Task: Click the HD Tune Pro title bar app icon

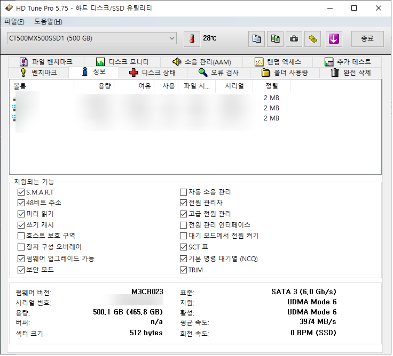Action: pyautogui.click(x=9, y=8)
